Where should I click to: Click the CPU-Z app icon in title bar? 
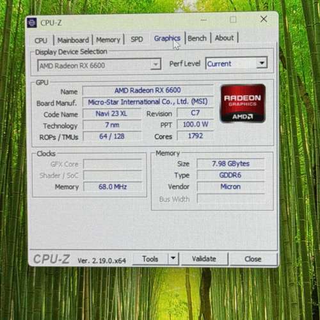coord(32,23)
